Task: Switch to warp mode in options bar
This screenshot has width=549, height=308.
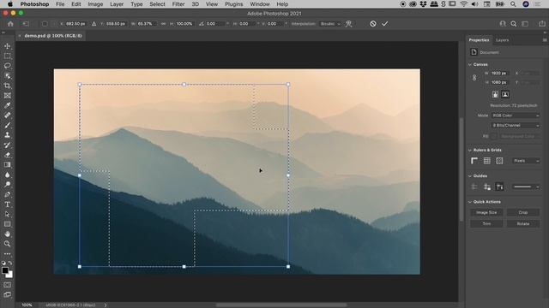Action: point(349,24)
